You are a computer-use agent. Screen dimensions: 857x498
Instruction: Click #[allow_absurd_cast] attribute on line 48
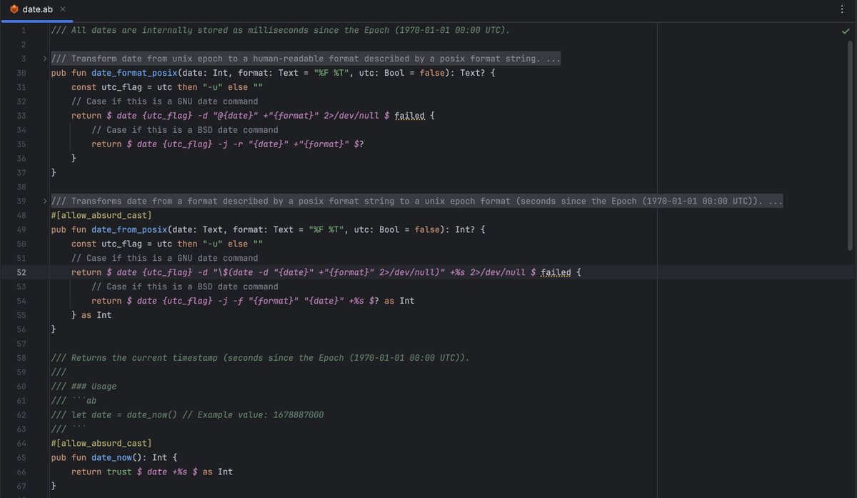[101, 215]
